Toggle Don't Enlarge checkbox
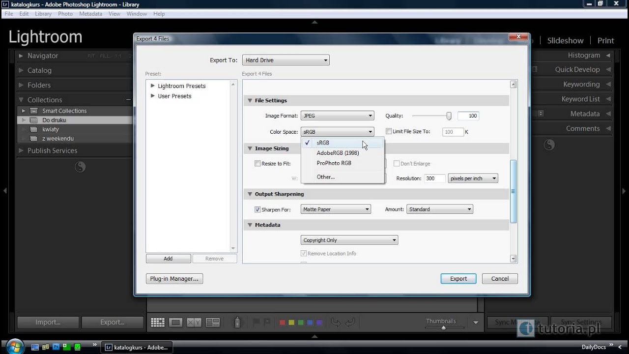 pyautogui.click(x=397, y=164)
